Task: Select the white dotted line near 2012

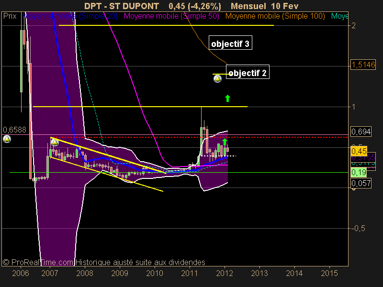Action: tap(218, 156)
